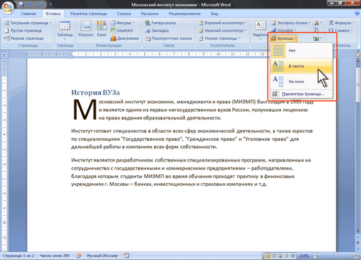The image size is (361, 260).
Task: Open Microsoft Office Word help
Action: click(357, 14)
